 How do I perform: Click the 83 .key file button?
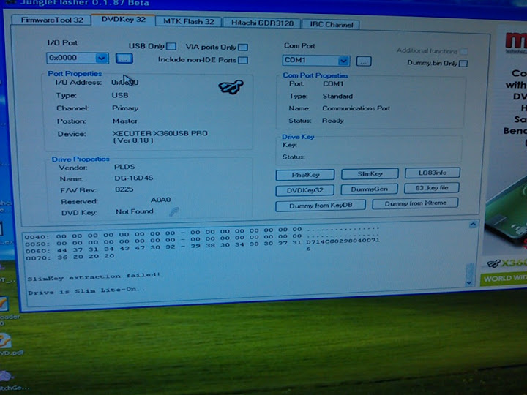coord(432,188)
